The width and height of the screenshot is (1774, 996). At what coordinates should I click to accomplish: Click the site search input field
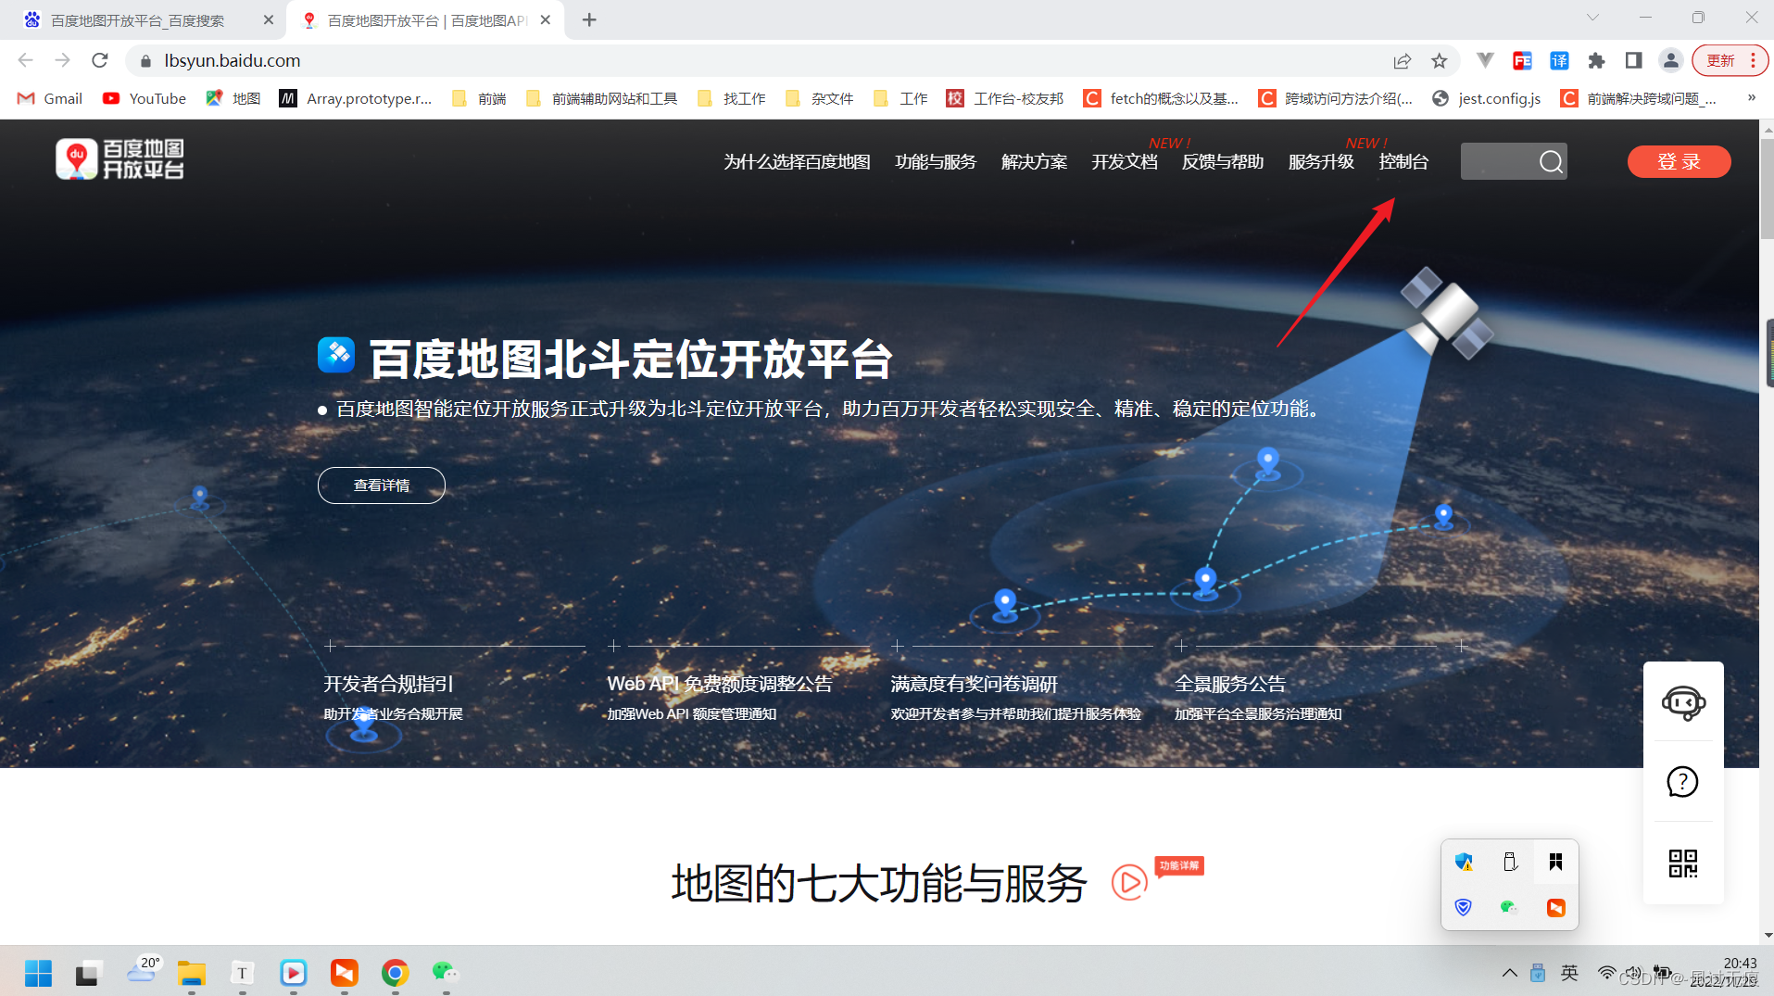point(1499,162)
